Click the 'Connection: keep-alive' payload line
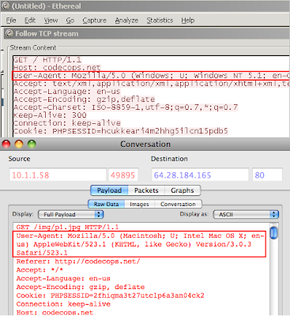The width and height of the screenshot is (290, 316). (x=63, y=304)
